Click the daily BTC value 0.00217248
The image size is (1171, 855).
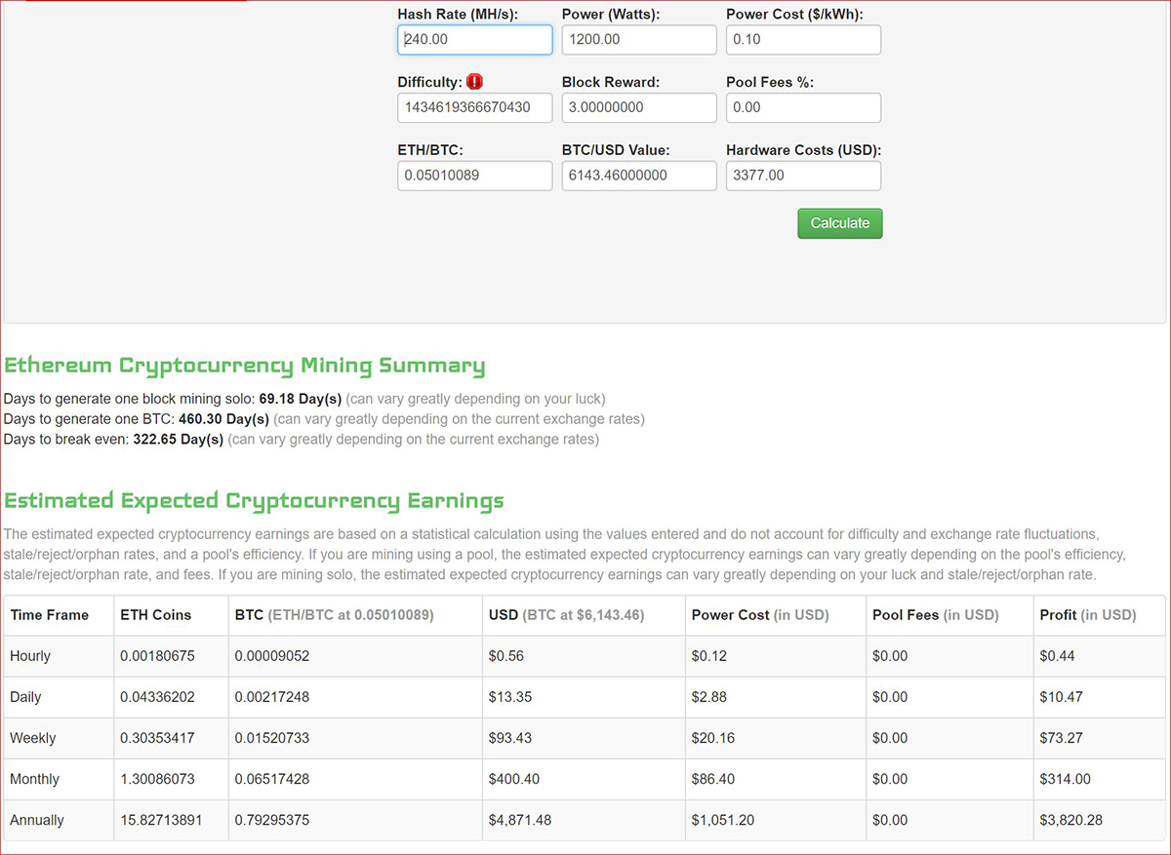[272, 697]
